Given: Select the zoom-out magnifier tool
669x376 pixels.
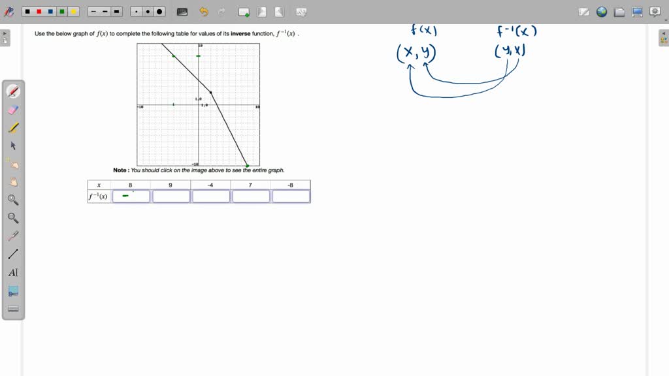Looking at the screenshot, I should [13, 218].
